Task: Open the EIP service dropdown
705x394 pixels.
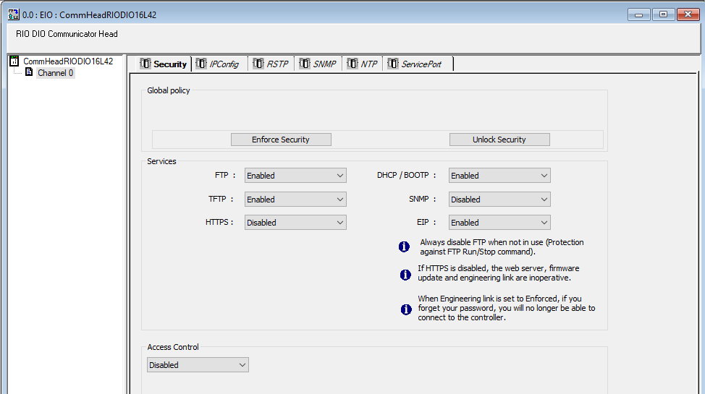Action: pyautogui.click(x=499, y=223)
